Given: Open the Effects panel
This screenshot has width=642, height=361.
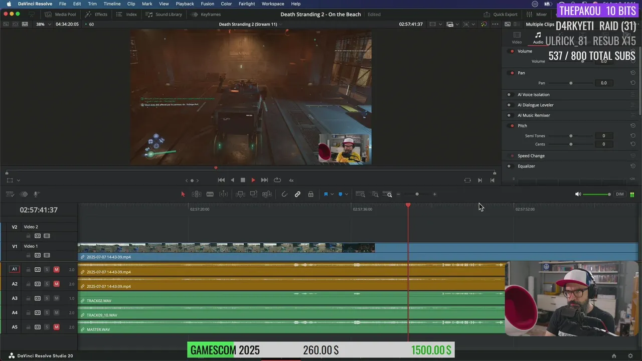Looking at the screenshot, I should (x=96, y=14).
